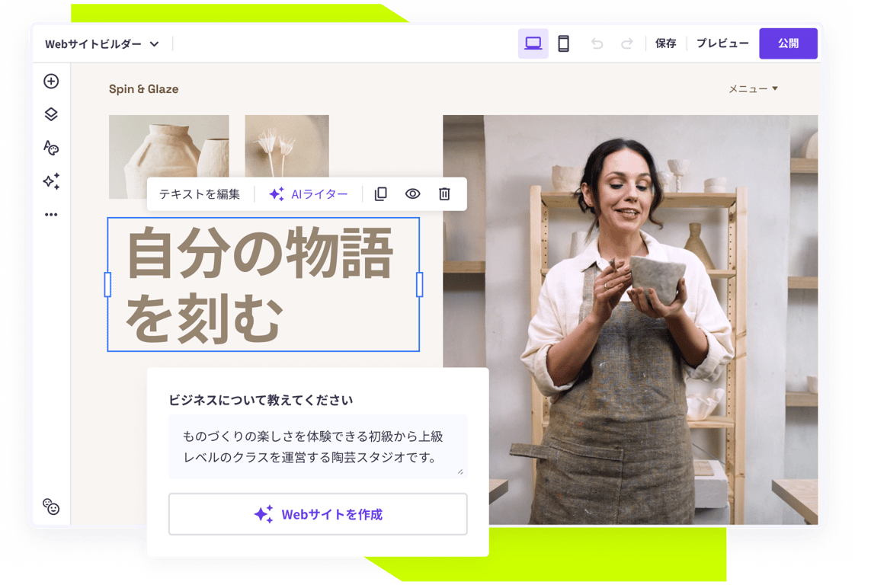887x585 pixels.
Task: Switch to mobile view toggle
Action: [563, 43]
